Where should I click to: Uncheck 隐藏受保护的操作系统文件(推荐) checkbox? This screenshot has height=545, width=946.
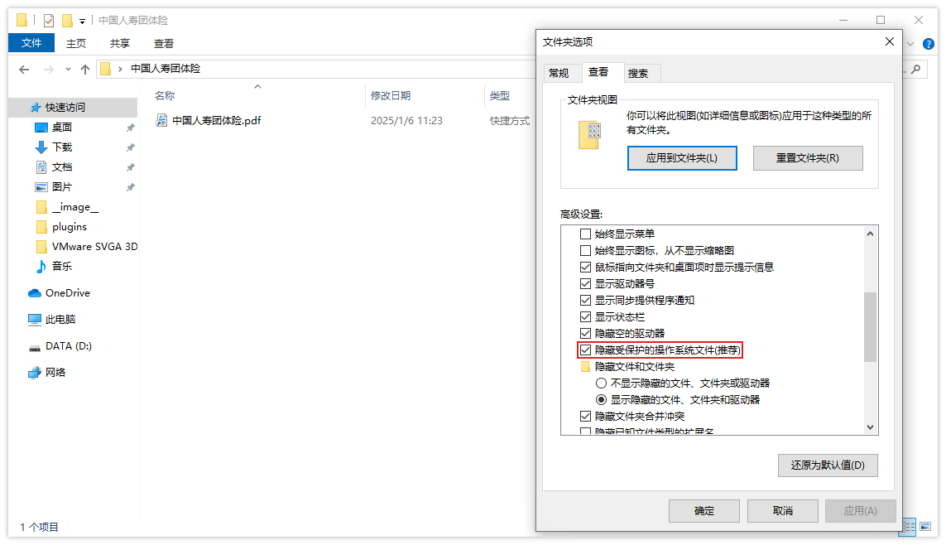tap(586, 350)
